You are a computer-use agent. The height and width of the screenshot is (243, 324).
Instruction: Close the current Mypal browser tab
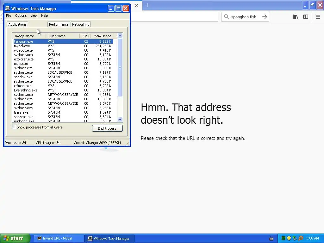click(x=137, y=5)
